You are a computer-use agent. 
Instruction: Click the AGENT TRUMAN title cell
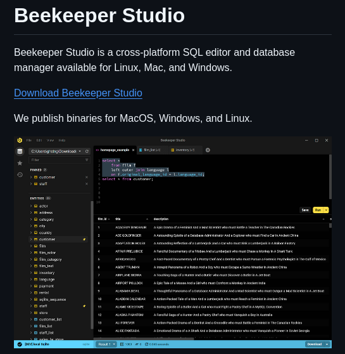pyautogui.click(x=127, y=267)
